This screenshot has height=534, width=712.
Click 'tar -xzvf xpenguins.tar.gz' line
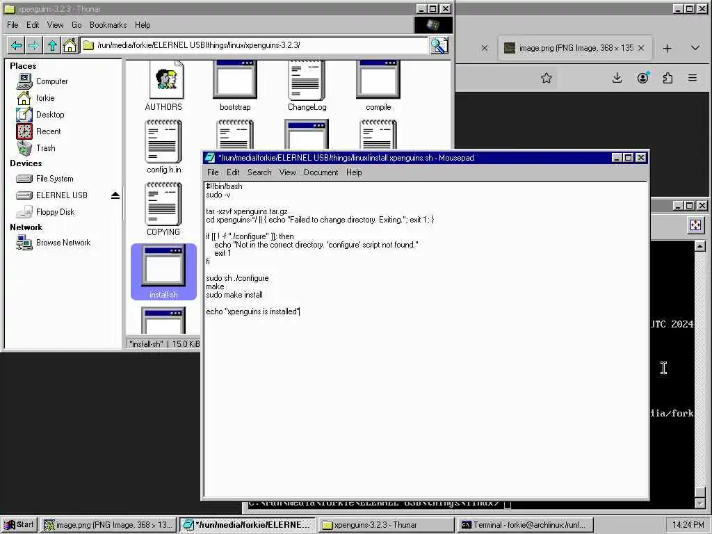(x=247, y=211)
